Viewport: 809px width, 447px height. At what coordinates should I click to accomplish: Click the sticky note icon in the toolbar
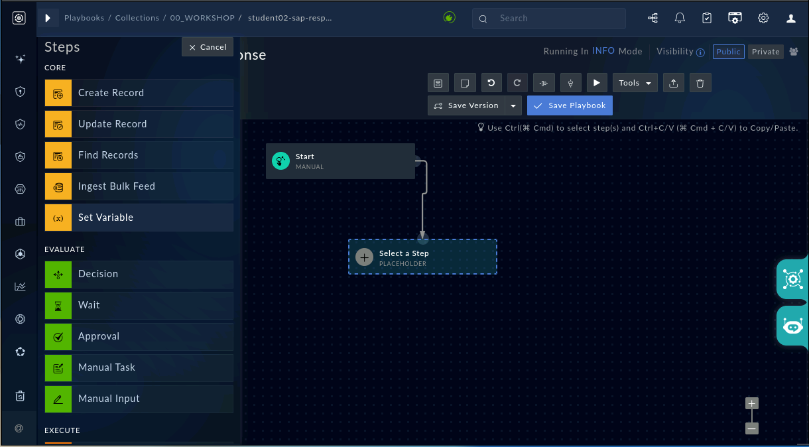(465, 83)
